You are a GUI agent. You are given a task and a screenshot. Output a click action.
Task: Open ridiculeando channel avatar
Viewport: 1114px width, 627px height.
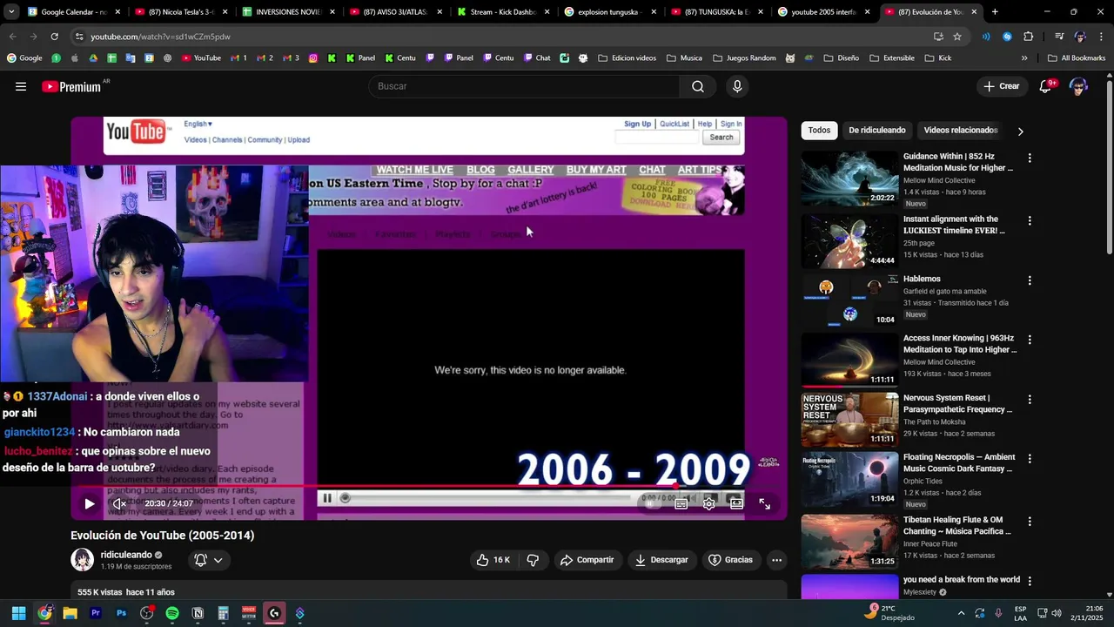tap(82, 560)
